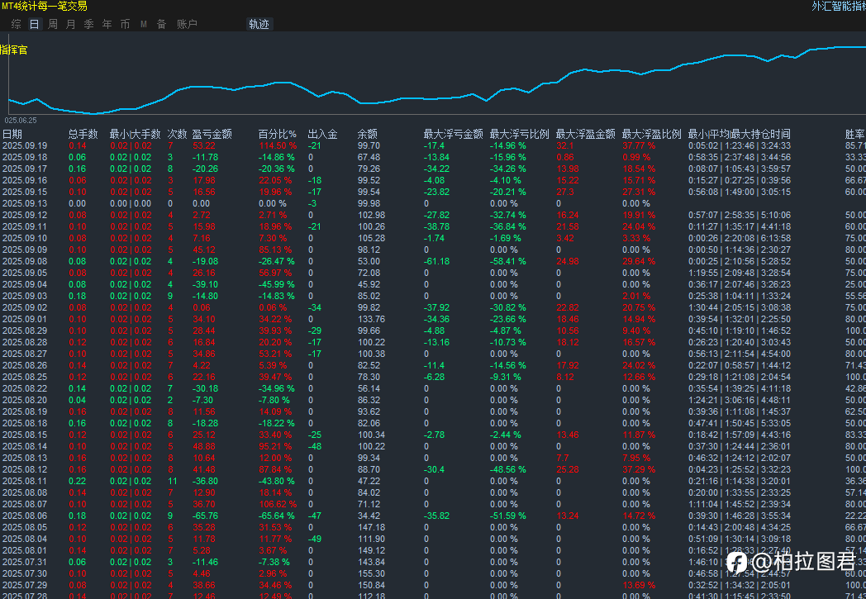Click the 百分比% column header
Screen dimensions: 866x599
tap(277, 134)
